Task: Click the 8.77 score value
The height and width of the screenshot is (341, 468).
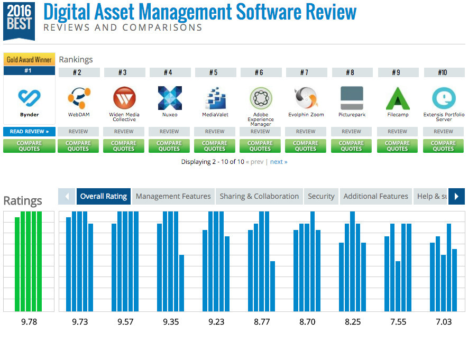Action: pyautogui.click(x=262, y=322)
